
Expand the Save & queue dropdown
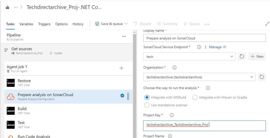coord(126,24)
